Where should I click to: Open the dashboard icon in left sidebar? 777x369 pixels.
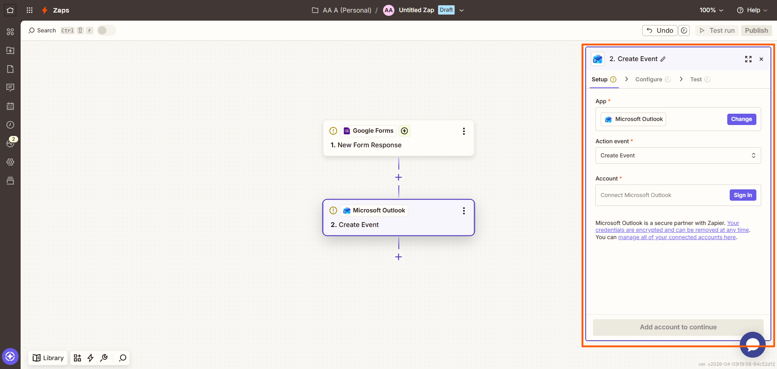(x=11, y=32)
